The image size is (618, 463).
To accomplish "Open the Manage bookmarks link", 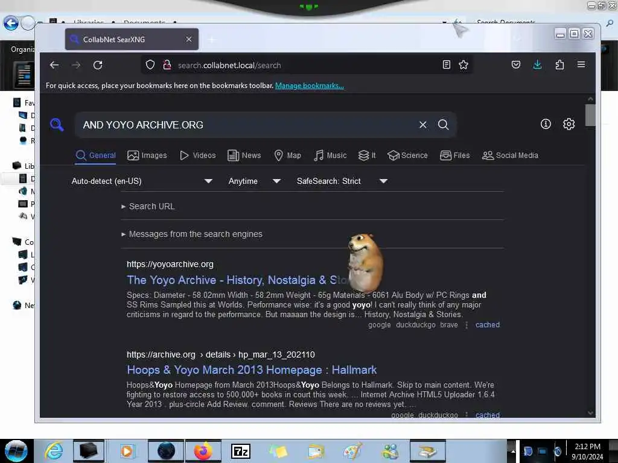I will click(310, 86).
